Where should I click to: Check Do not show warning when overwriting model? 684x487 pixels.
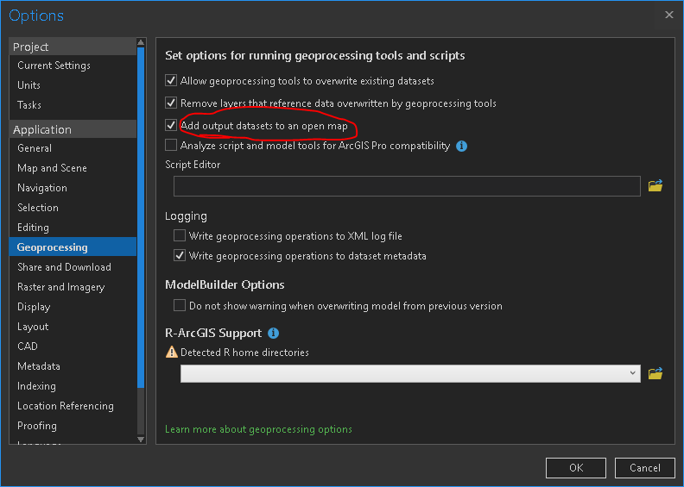(180, 305)
